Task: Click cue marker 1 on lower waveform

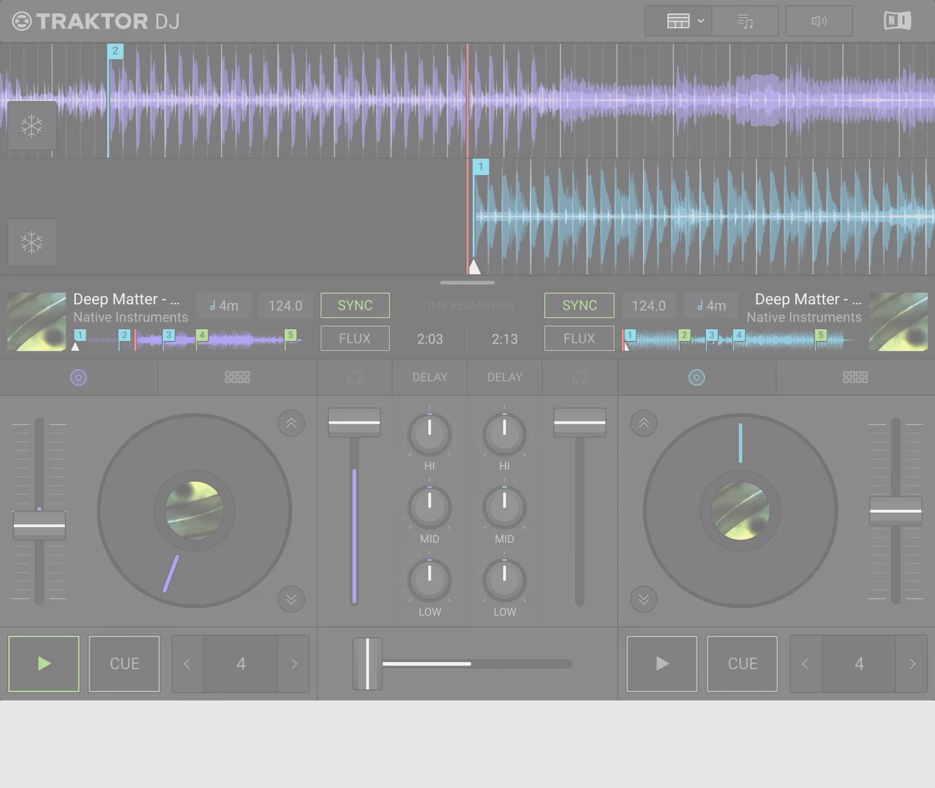Action: point(481,167)
